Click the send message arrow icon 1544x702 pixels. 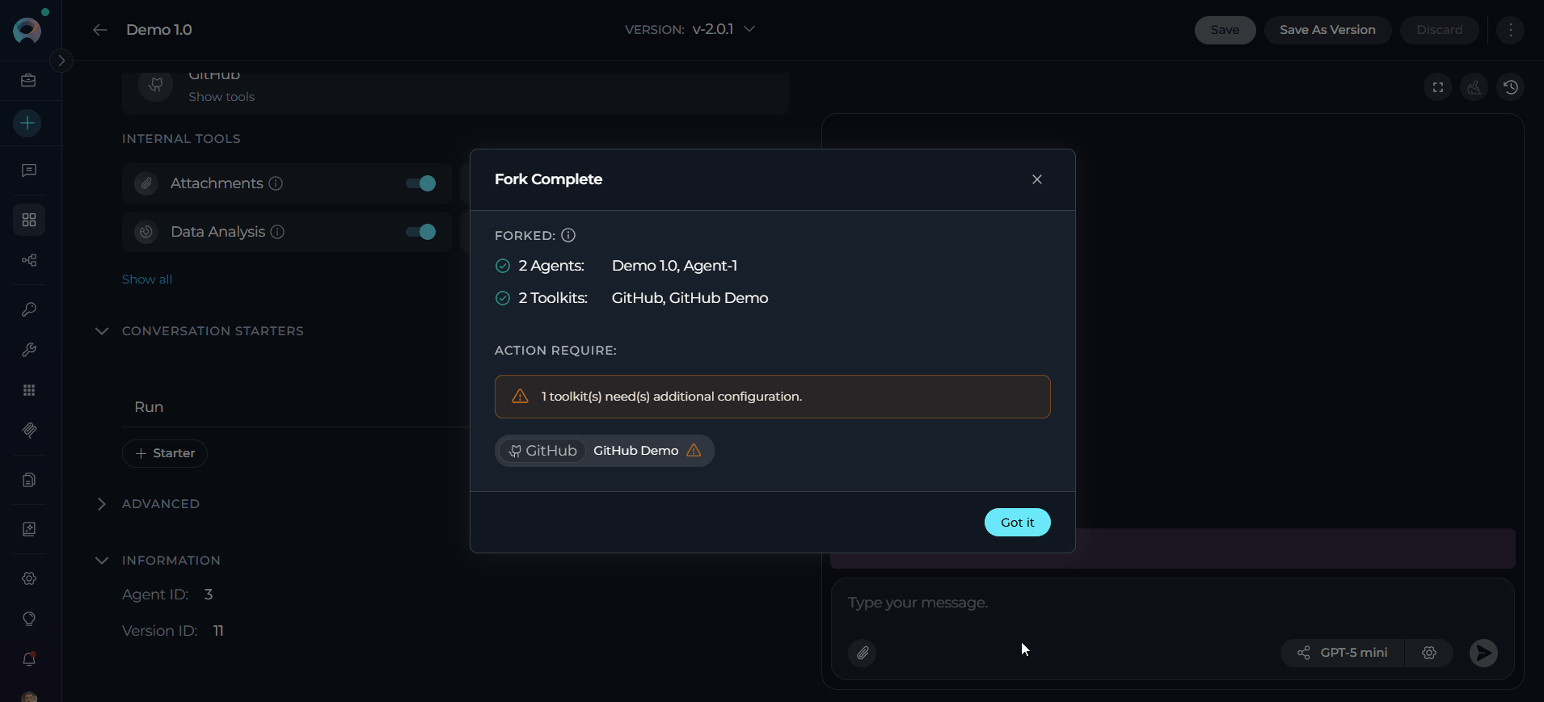click(1483, 653)
